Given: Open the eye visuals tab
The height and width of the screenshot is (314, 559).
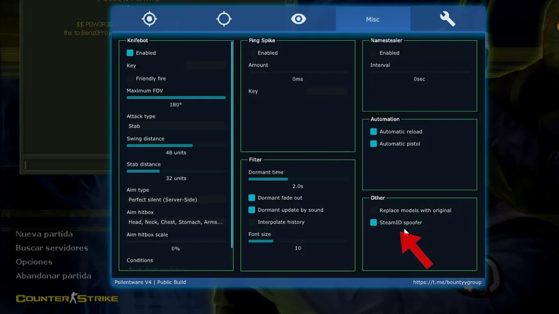Looking at the screenshot, I should click(x=298, y=19).
